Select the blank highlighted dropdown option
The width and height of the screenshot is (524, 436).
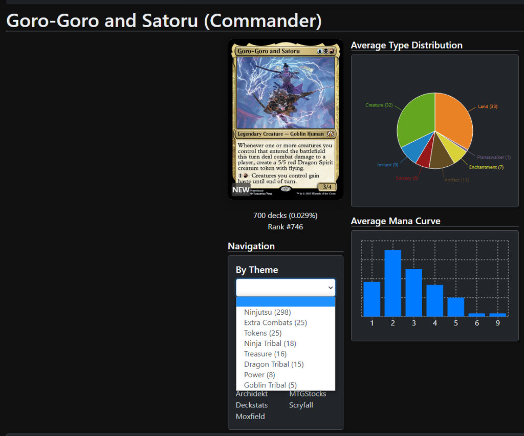[286, 302]
